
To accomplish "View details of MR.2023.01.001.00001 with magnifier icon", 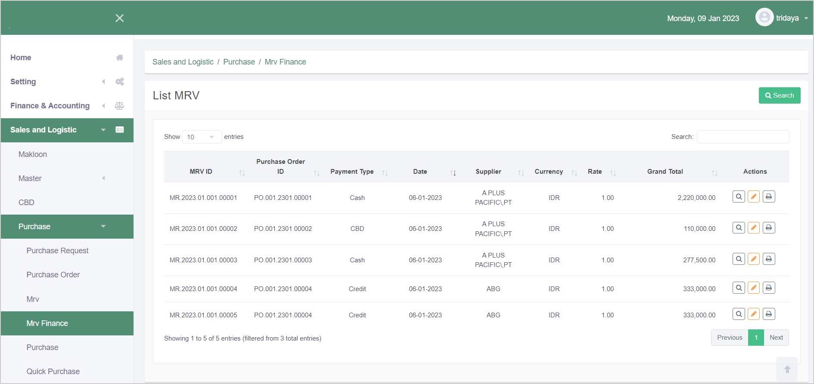I will [739, 197].
